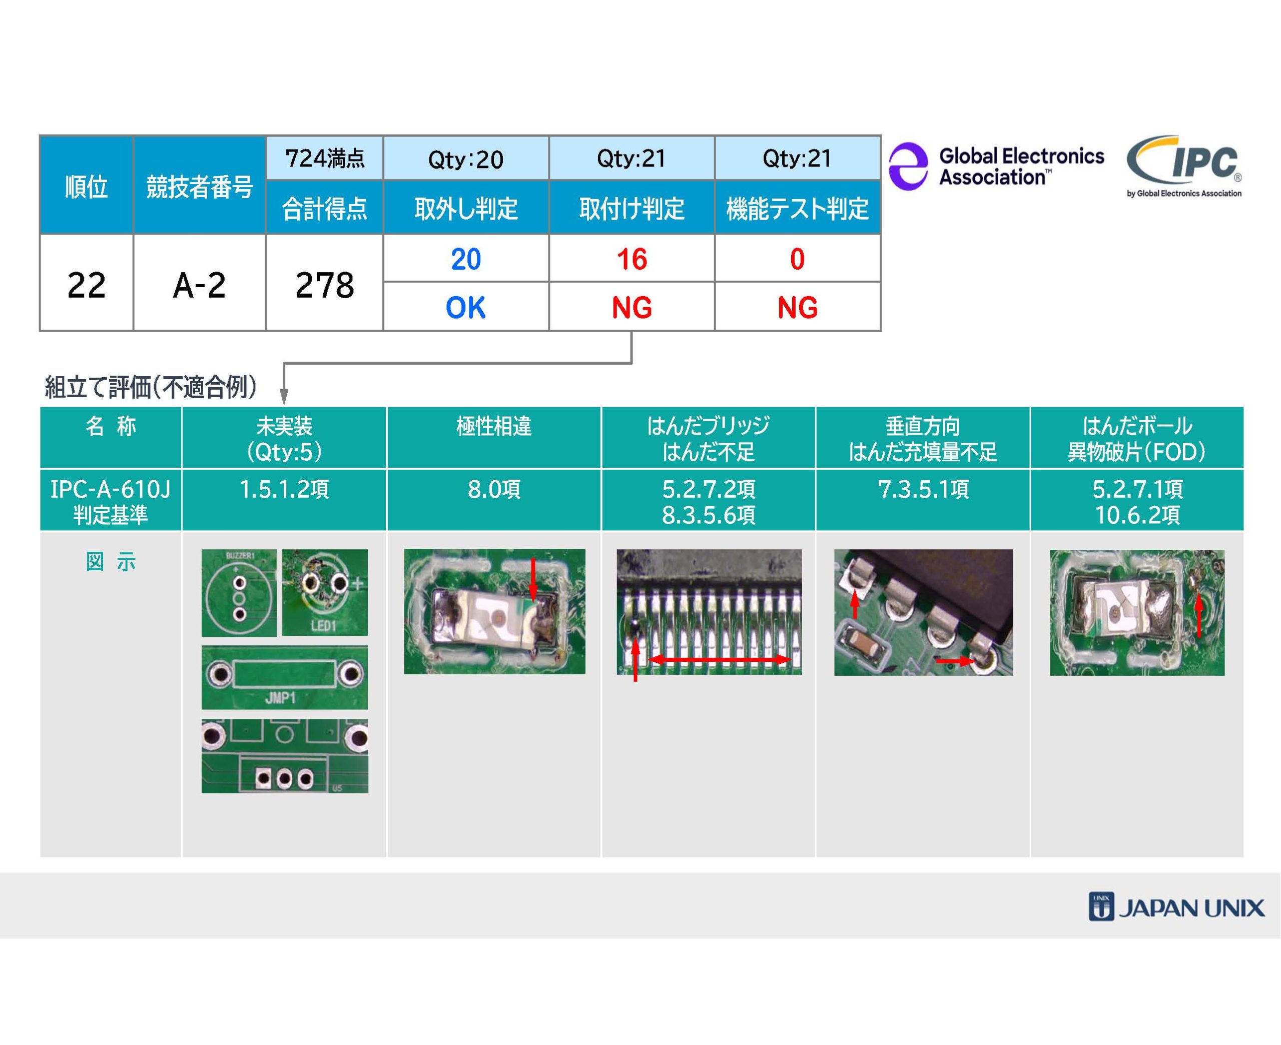Select the BUZZER1 unmounted footprint photo
Screen dimensions: 1281x1045
(x=239, y=592)
